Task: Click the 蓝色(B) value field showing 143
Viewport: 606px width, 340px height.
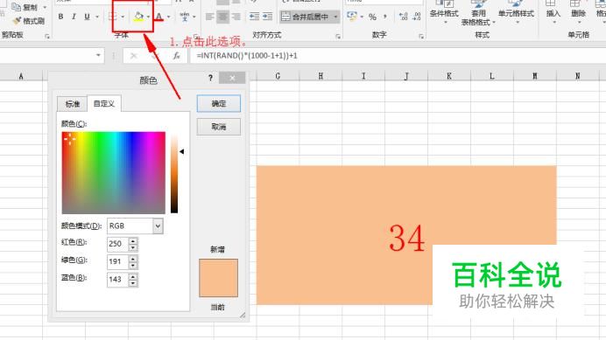Action: click(117, 280)
